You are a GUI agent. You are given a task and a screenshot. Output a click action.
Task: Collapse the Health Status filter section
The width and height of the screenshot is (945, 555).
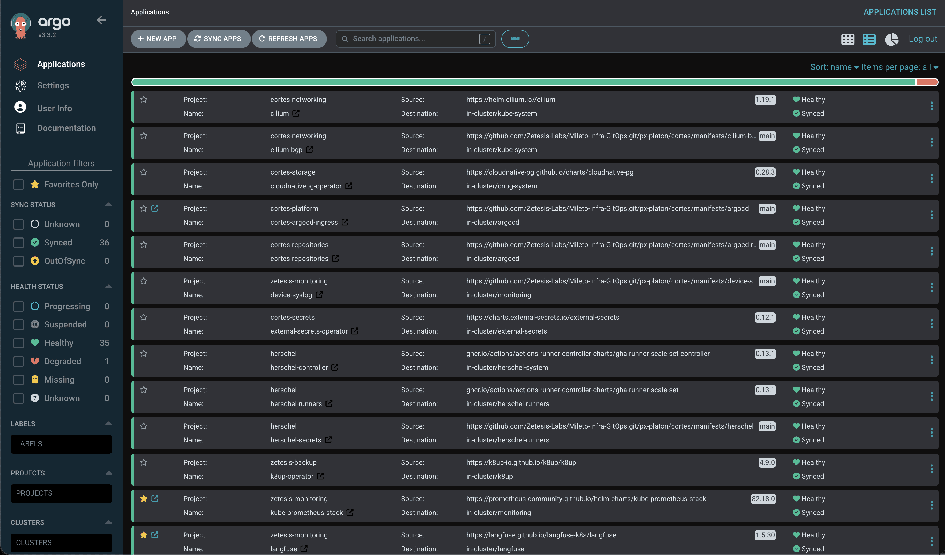click(x=108, y=287)
